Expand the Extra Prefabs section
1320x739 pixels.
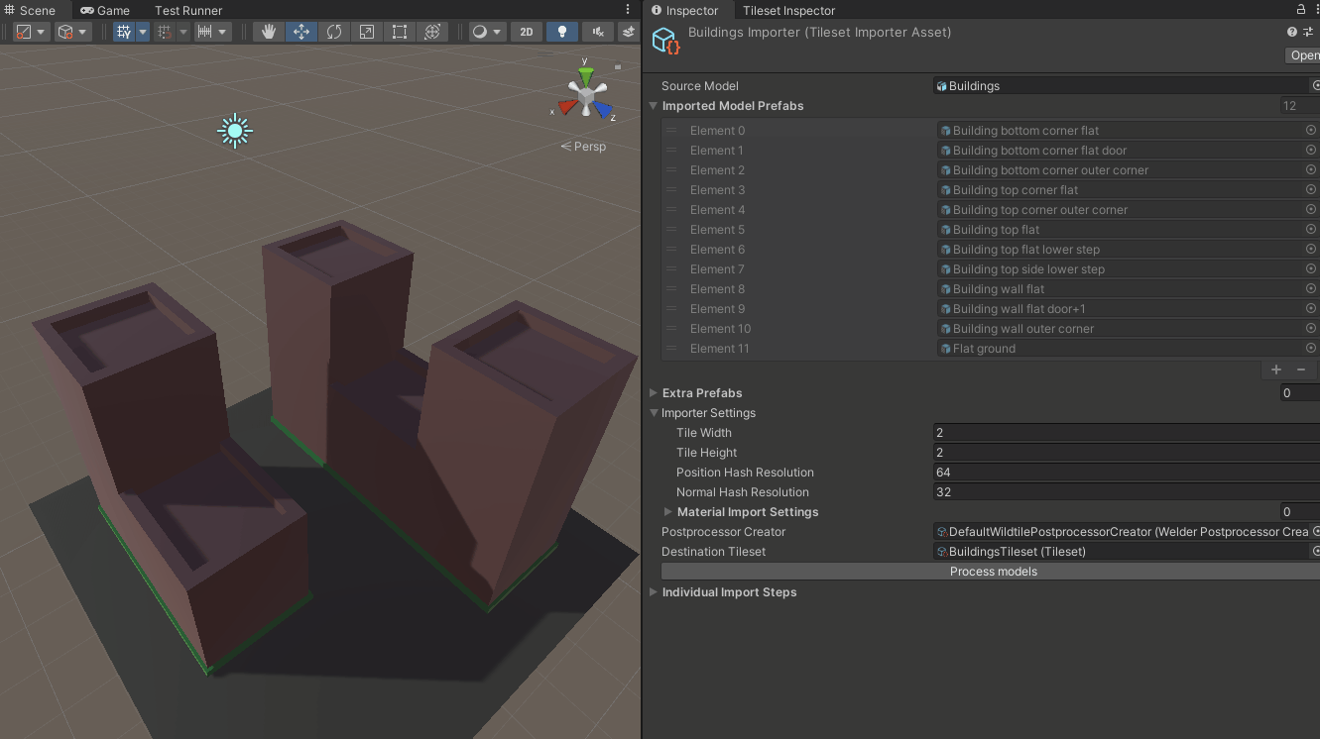[653, 392]
